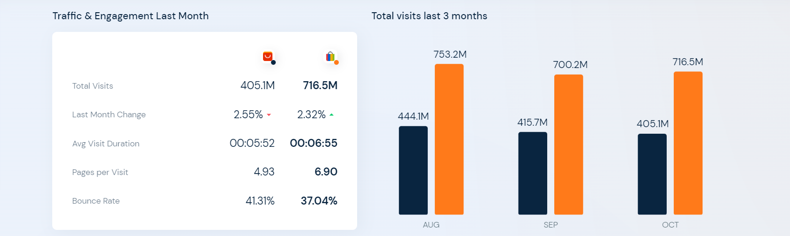Click the dark navy dot on AliExpress icon
Viewport: 790px width, 236px height.
tap(273, 62)
